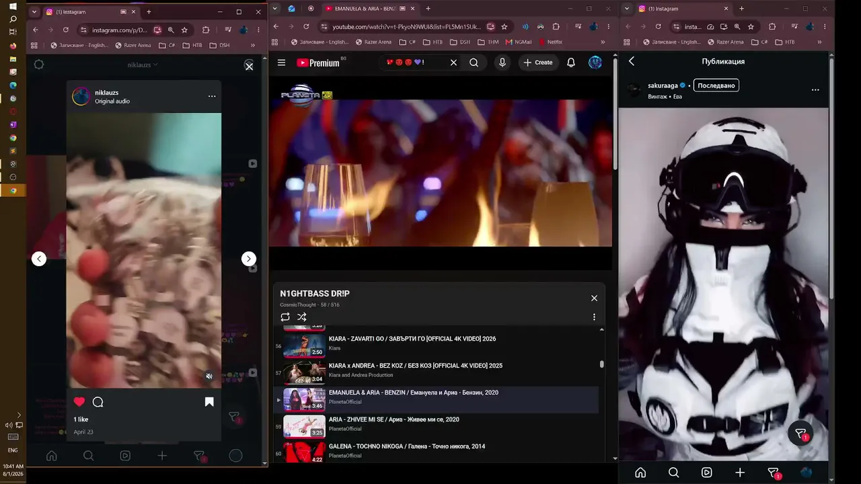The height and width of the screenshot is (484, 861).
Task: Open the YouTube guide hamburger menu
Action: 282,63
